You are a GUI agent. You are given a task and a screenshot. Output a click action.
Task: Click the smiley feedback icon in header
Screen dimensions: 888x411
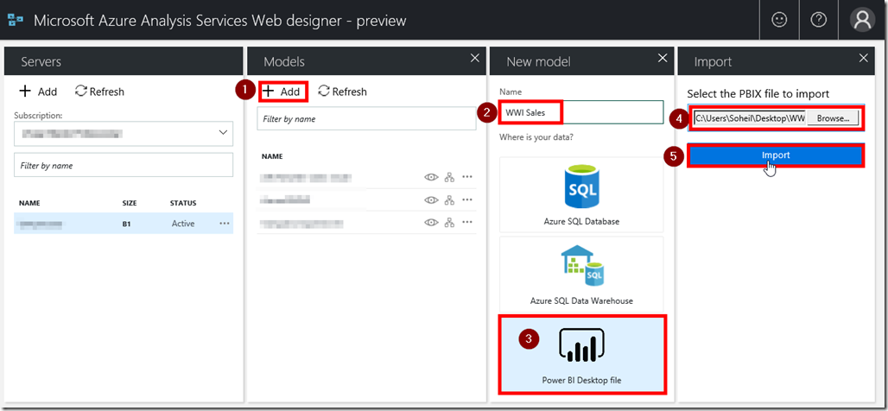779,20
